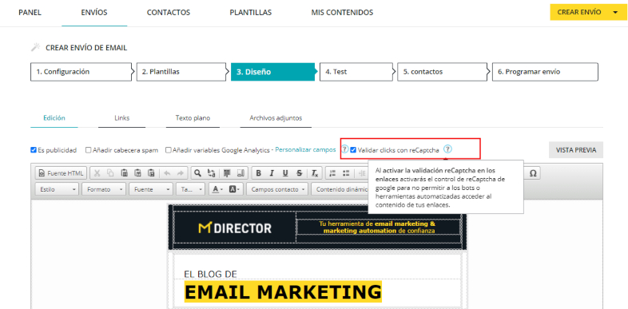Go to step 3. Diseño
This screenshot has height=309, width=628.
click(x=274, y=72)
